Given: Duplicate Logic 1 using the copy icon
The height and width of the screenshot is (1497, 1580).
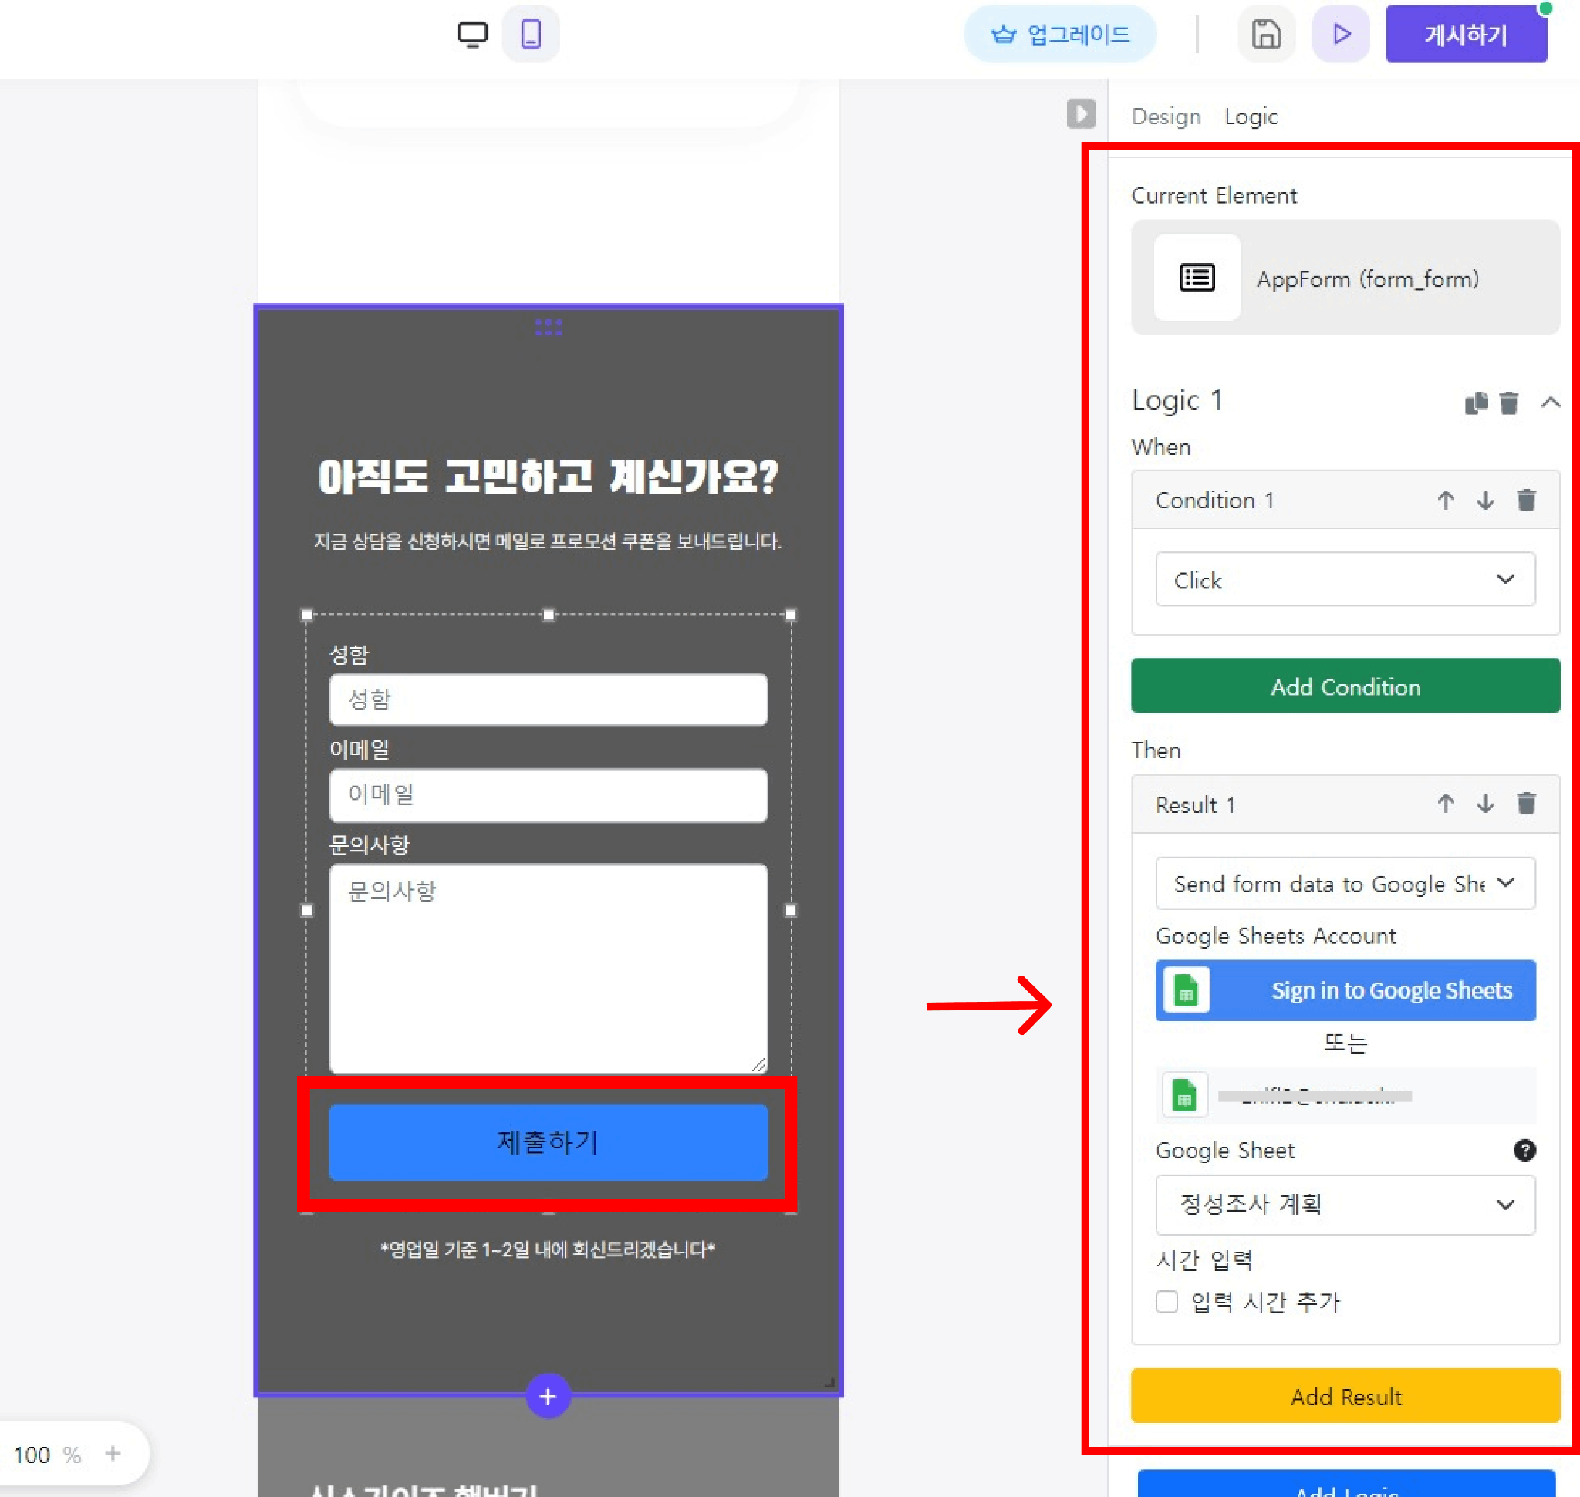Looking at the screenshot, I should (1475, 403).
